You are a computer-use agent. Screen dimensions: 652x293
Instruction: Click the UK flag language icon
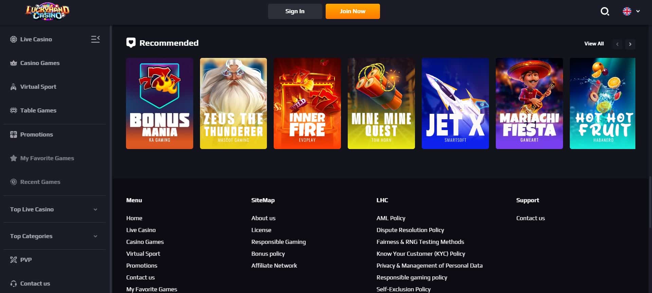627,11
